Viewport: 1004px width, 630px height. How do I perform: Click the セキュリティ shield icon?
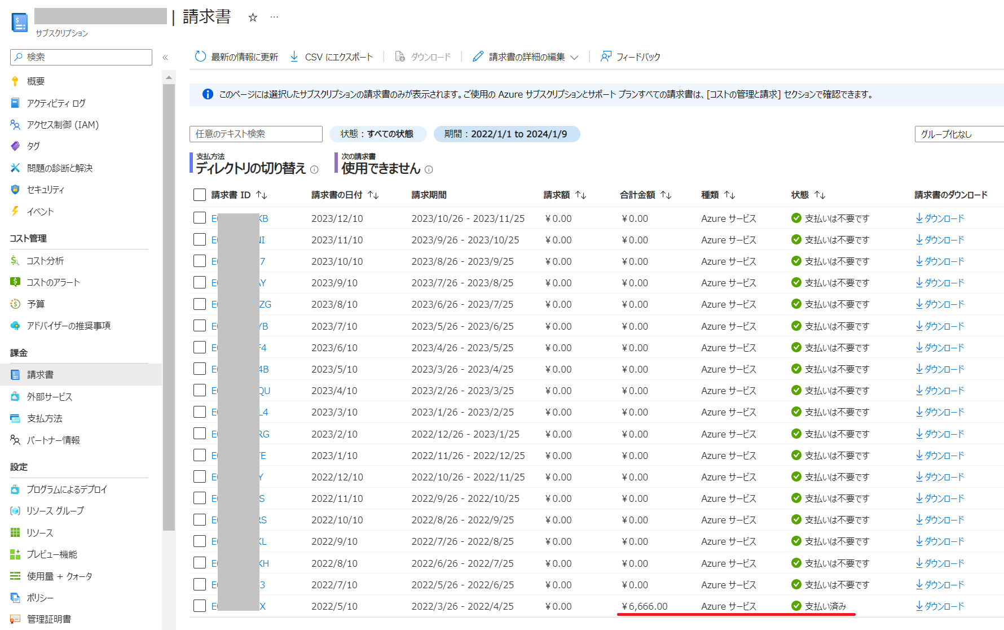[15, 189]
